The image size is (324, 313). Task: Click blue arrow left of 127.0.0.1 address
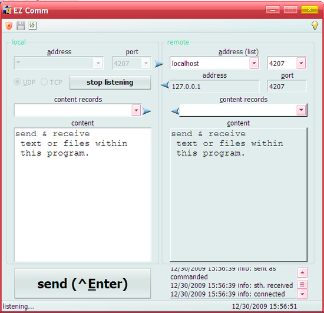(x=165, y=85)
